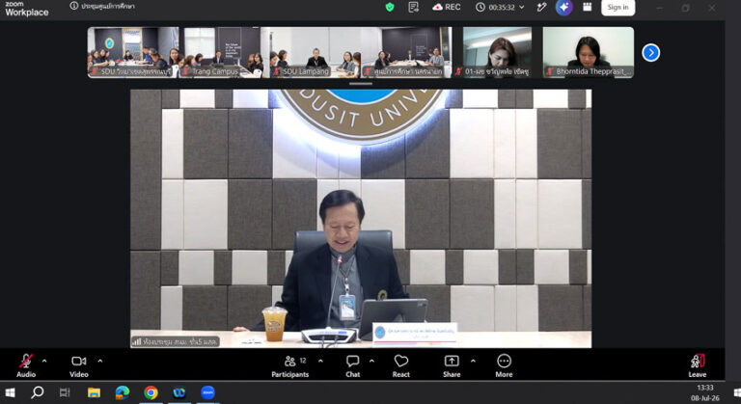741x404 pixels.
Task: Click the Zoom Workplace logo
Action: click(x=27, y=9)
